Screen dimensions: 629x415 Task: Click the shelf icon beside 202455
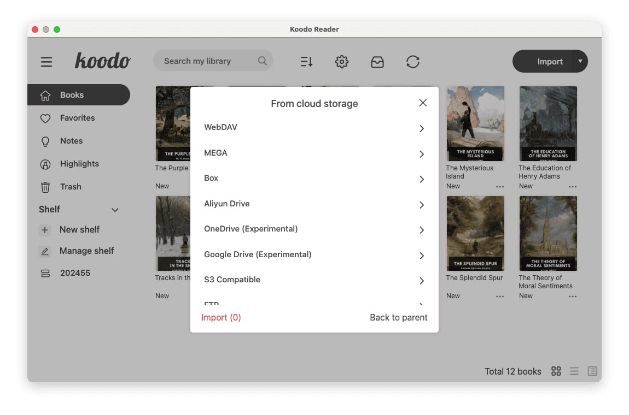(x=45, y=273)
